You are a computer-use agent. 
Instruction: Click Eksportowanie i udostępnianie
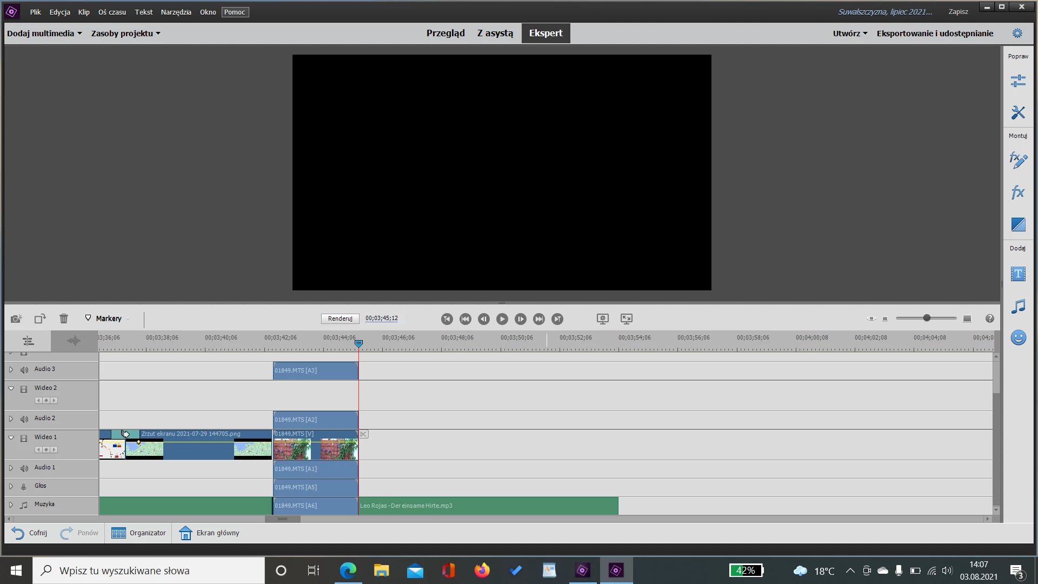tap(935, 34)
